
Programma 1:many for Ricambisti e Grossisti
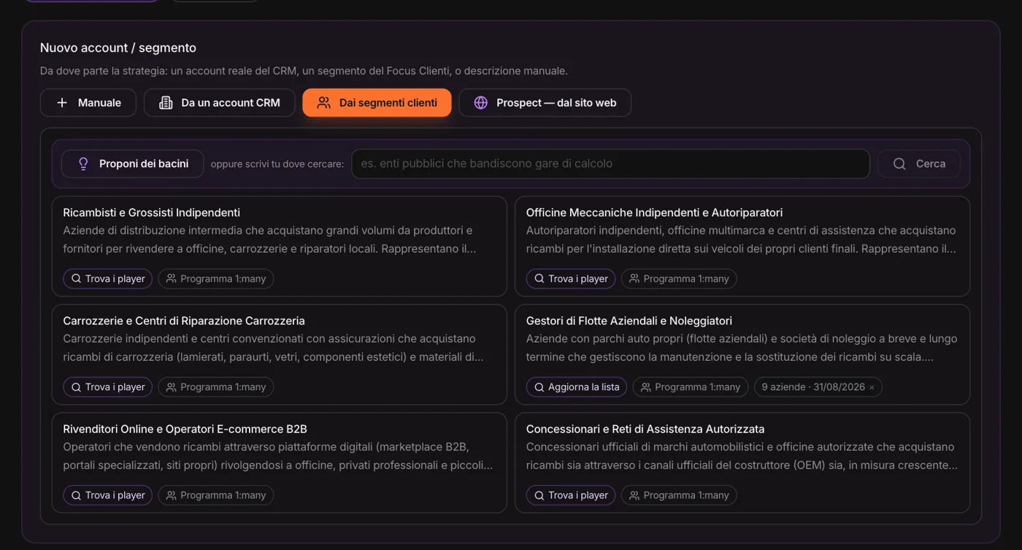tap(215, 278)
